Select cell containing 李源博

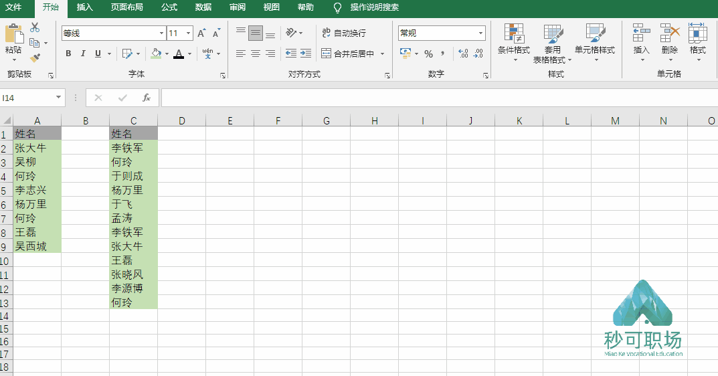pos(133,288)
